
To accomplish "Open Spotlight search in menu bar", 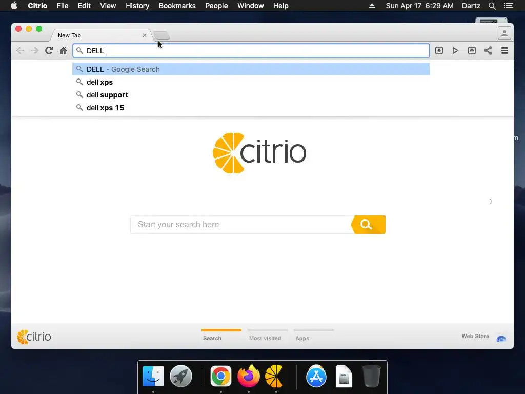I will (492, 6).
